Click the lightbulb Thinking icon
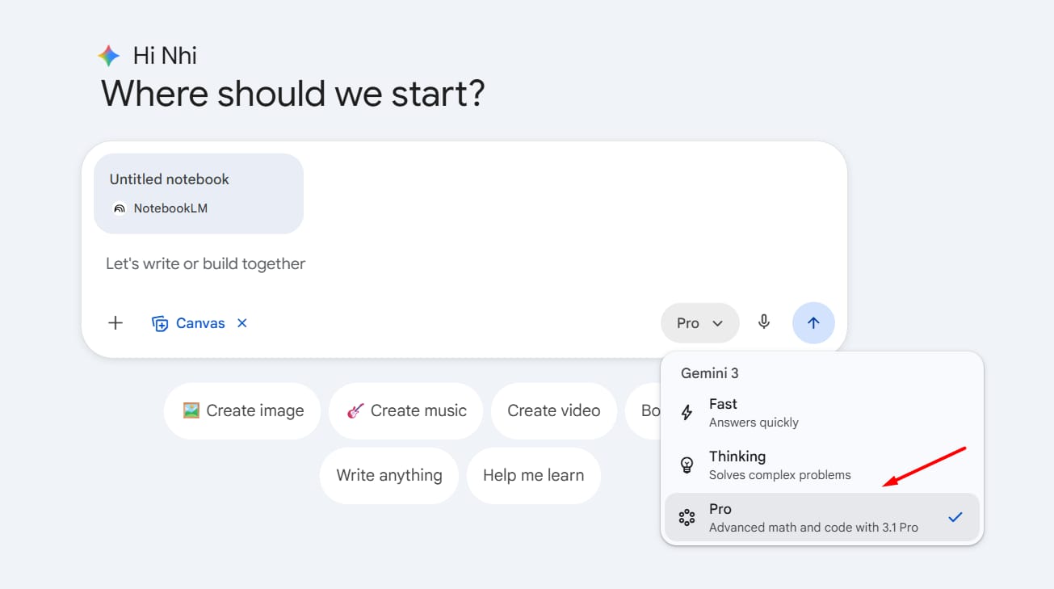The width and height of the screenshot is (1054, 589). pyautogui.click(x=687, y=465)
